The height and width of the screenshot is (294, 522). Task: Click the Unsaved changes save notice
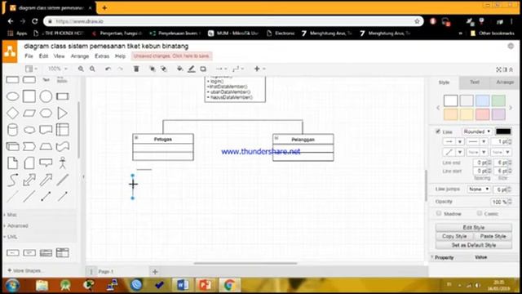point(171,56)
